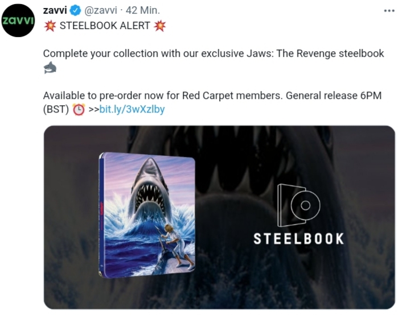This screenshot has width=398, height=315.
Task: Click the 42 Min. timestamp
Action: click(143, 10)
